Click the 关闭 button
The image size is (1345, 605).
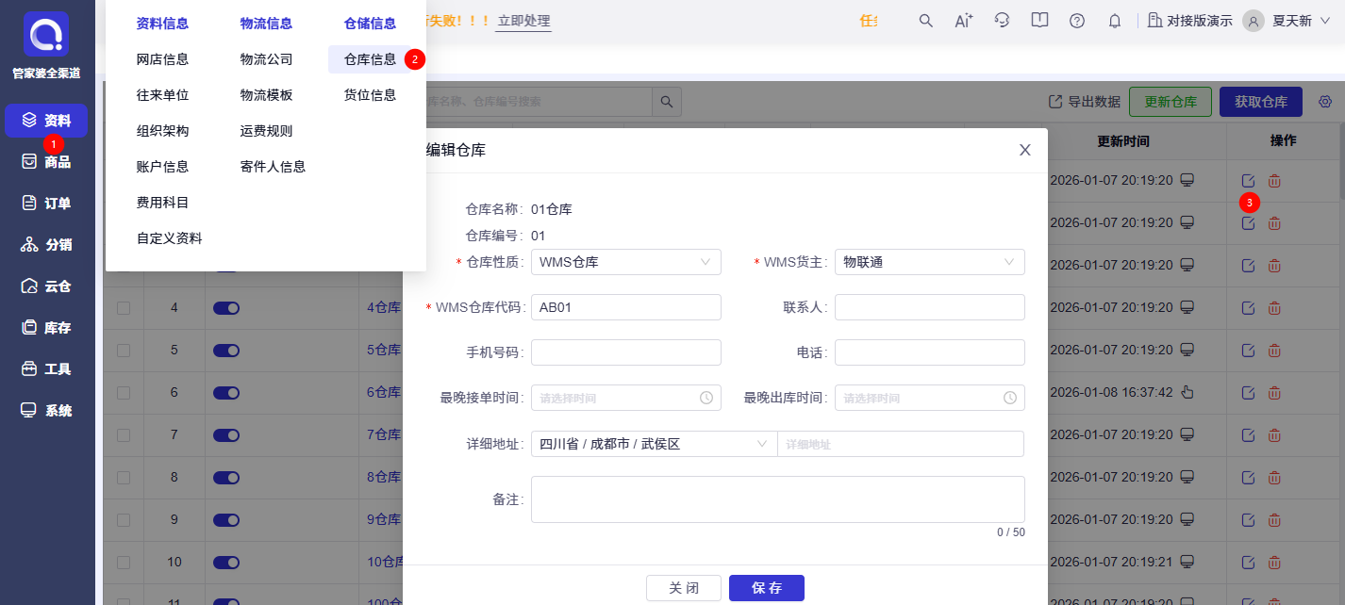click(x=684, y=588)
